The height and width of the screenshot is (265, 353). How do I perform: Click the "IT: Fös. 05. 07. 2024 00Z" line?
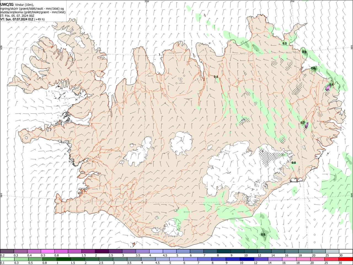pyautogui.click(x=17, y=16)
